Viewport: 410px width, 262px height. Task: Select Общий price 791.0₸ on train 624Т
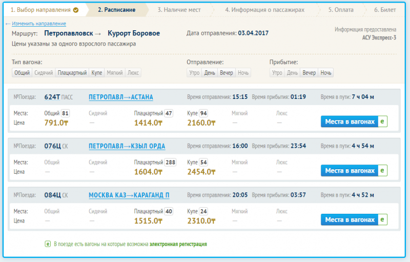56,123
